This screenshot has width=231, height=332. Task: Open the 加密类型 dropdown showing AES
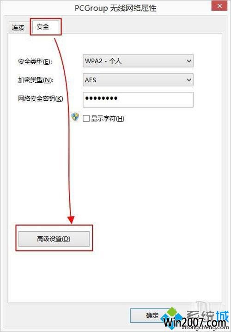138,80
